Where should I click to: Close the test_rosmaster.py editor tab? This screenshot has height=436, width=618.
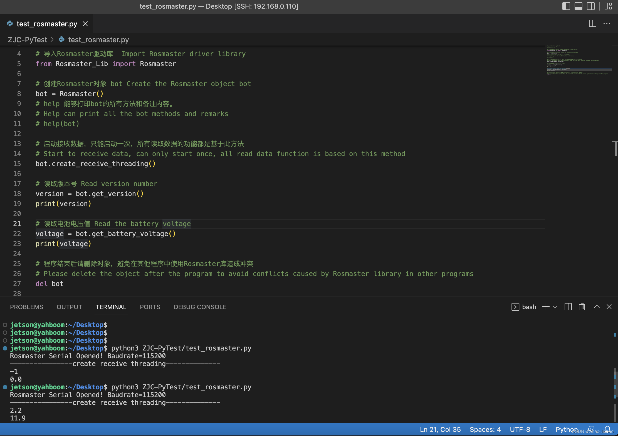[x=85, y=24]
